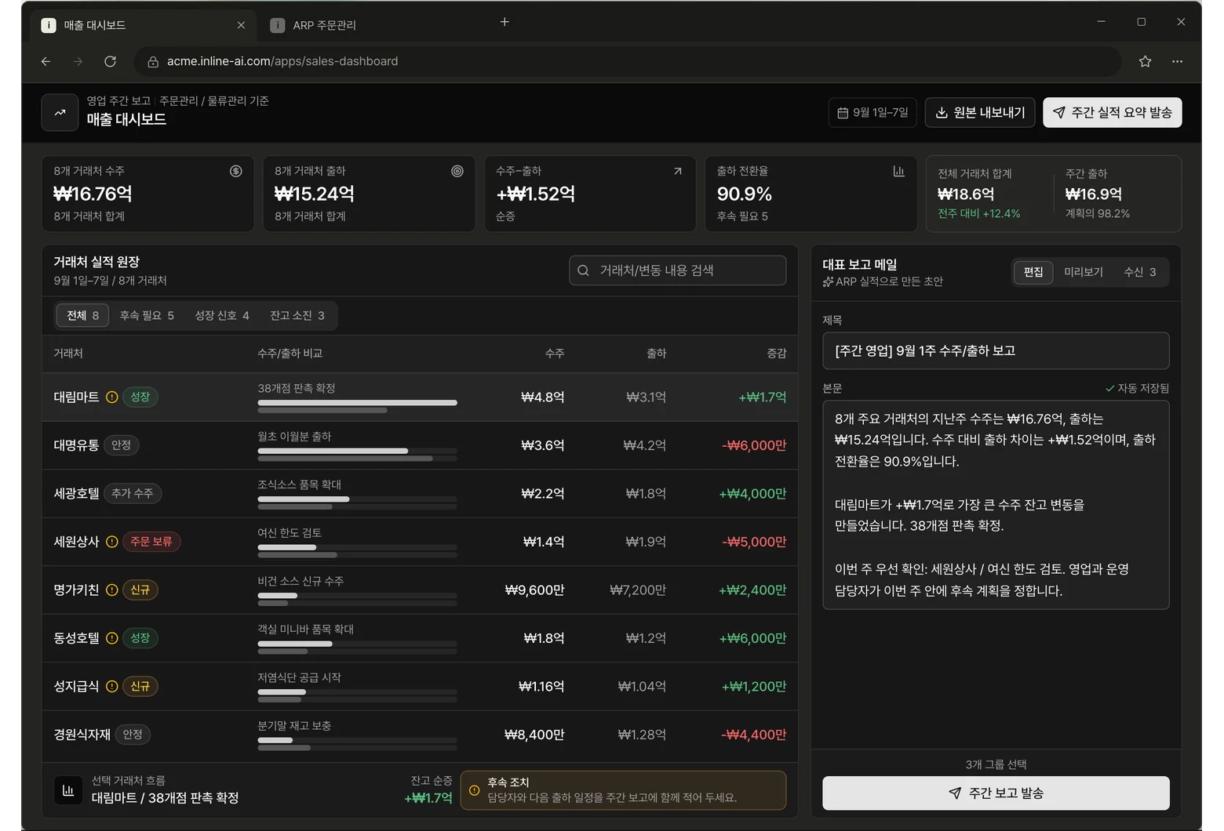
Task: Click the 제목 subject input field
Action: 996,351
